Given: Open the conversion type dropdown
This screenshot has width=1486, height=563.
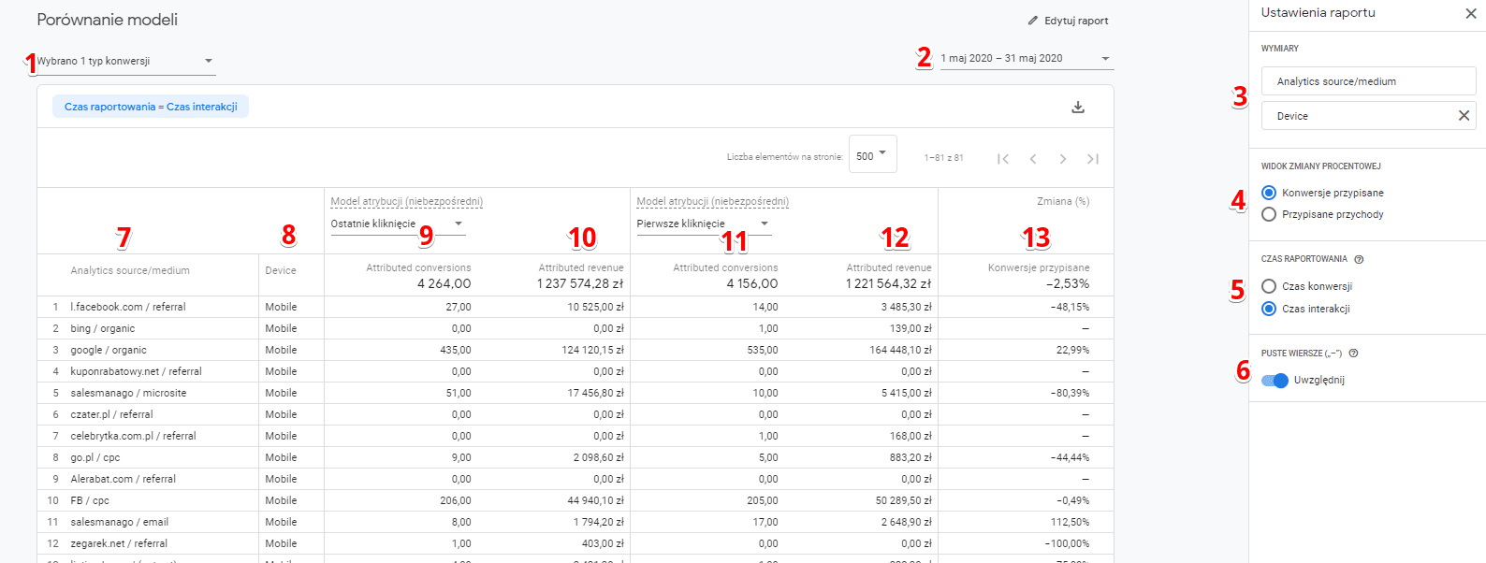Looking at the screenshot, I should pyautogui.click(x=125, y=62).
